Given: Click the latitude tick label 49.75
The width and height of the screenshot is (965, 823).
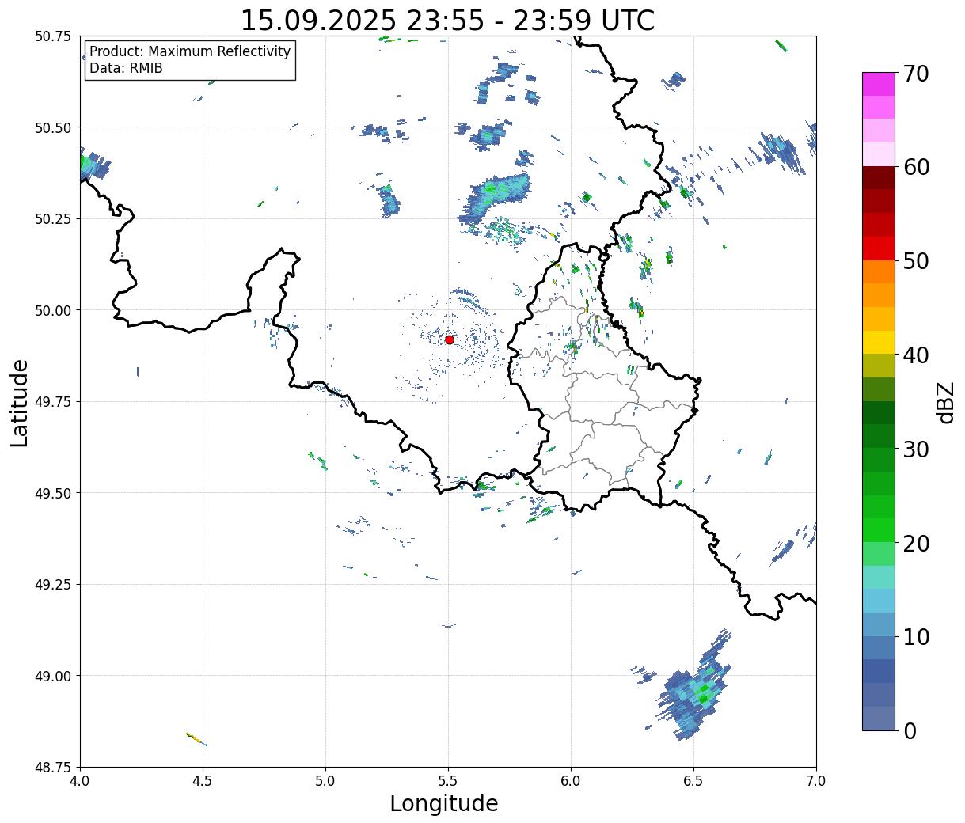Looking at the screenshot, I should click(x=53, y=402).
